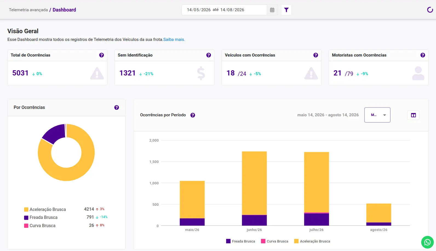Click the -21% variation indicator
The width and height of the screenshot is (436, 251).
click(146, 74)
